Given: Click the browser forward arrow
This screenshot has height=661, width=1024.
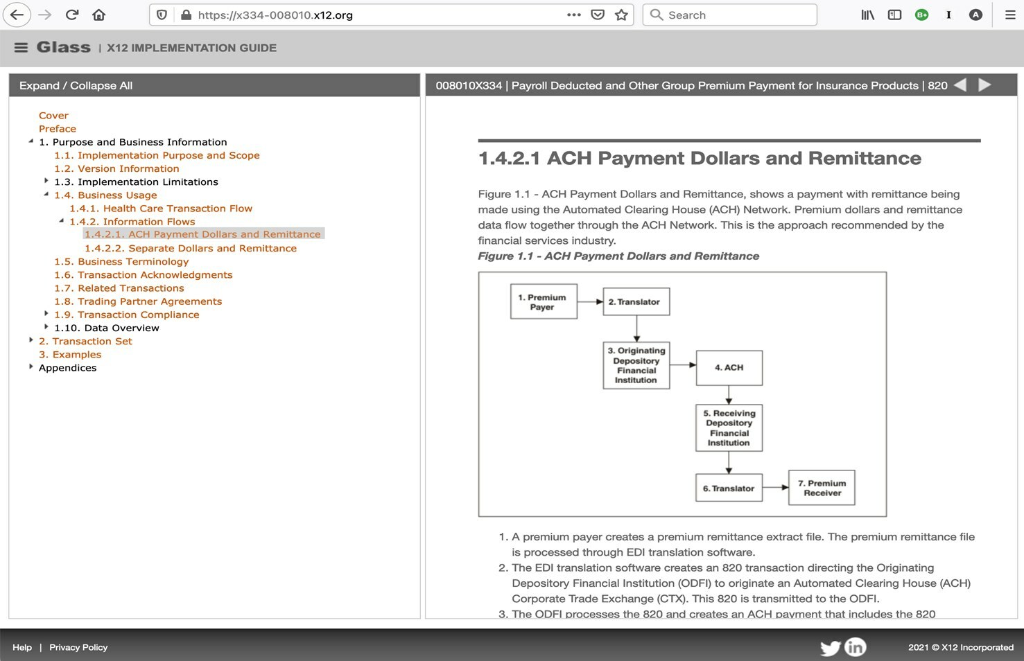Looking at the screenshot, I should pos(44,15).
